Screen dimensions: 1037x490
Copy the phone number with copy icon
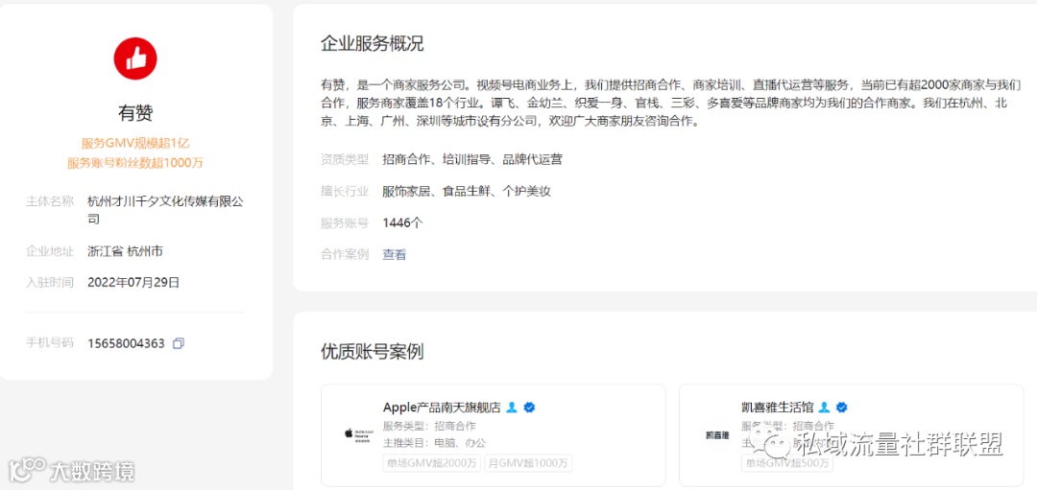click(179, 343)
